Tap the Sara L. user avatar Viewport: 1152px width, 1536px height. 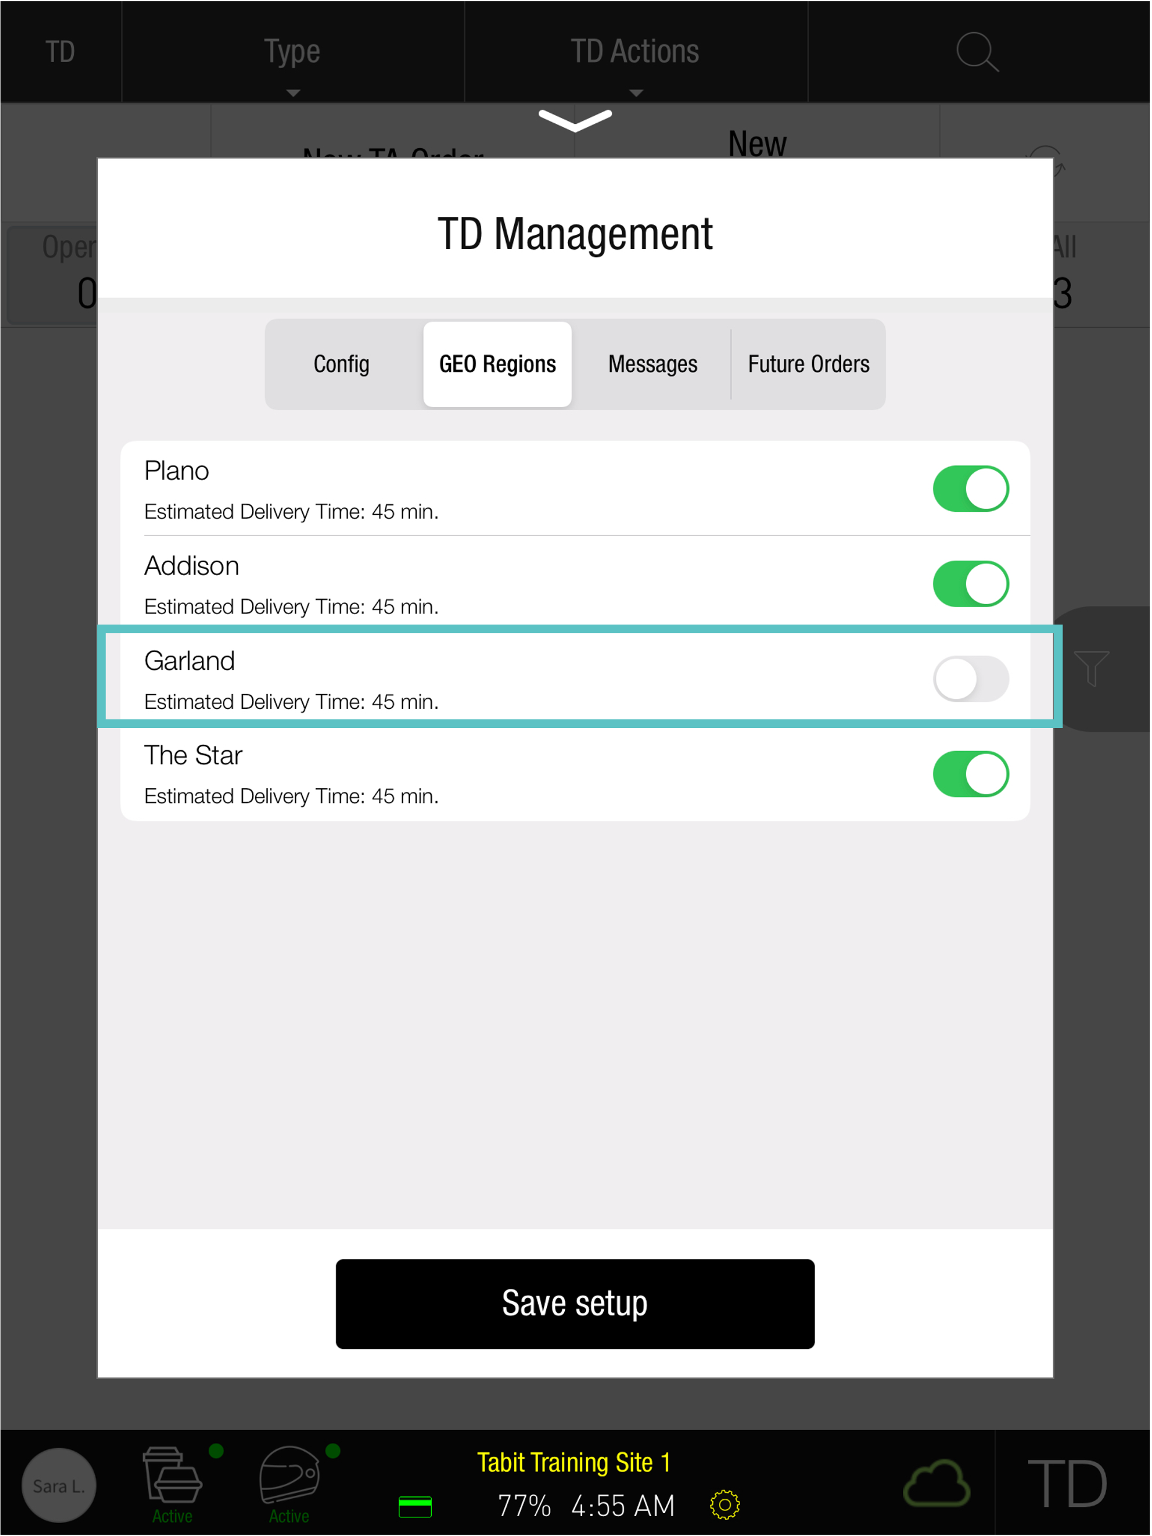tap(59, 1485)
